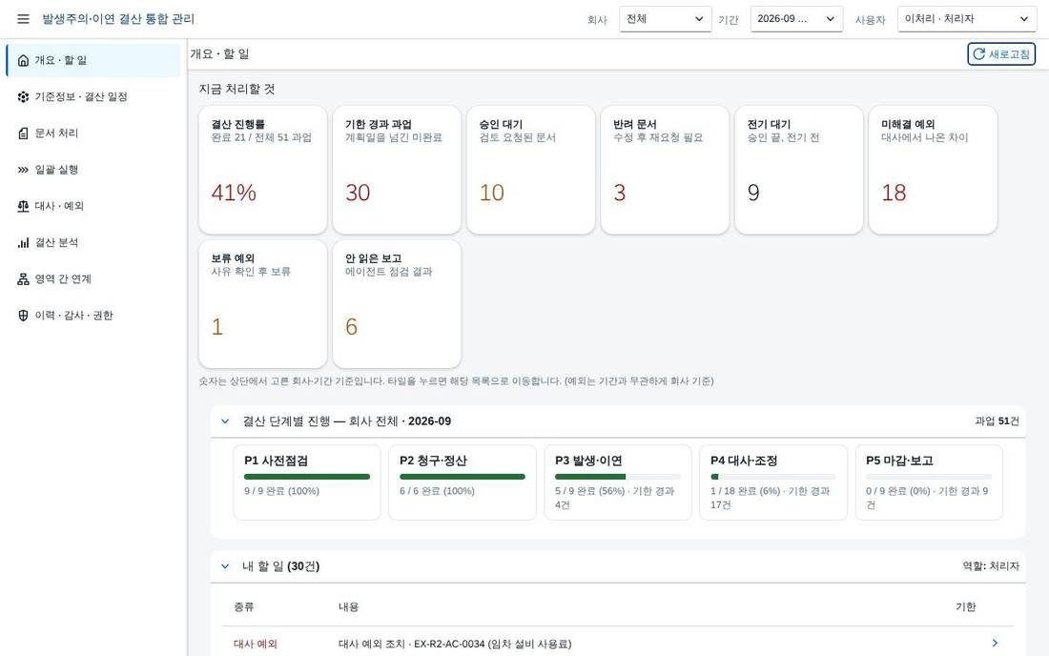Open 이력 · 감사 · 권한 menu item
The height and width of the screenshot is (656, 1049).
tap(93, 316)
